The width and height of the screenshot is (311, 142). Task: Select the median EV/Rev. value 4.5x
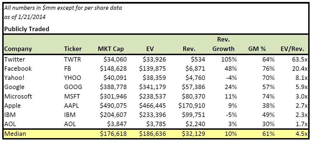(x=301, y=134)
